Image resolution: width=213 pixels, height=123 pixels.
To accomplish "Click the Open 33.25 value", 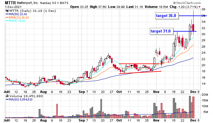I will point(79,7).
